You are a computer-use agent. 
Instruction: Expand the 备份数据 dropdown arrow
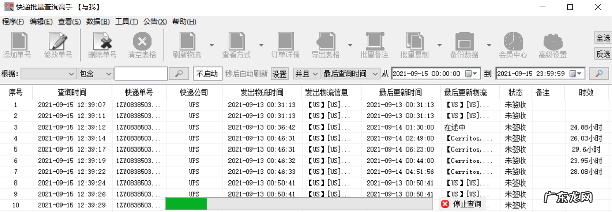(x=489, y=44)
